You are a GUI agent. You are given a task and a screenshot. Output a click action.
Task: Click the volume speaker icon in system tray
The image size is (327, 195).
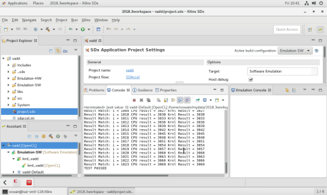pos(314,3)
